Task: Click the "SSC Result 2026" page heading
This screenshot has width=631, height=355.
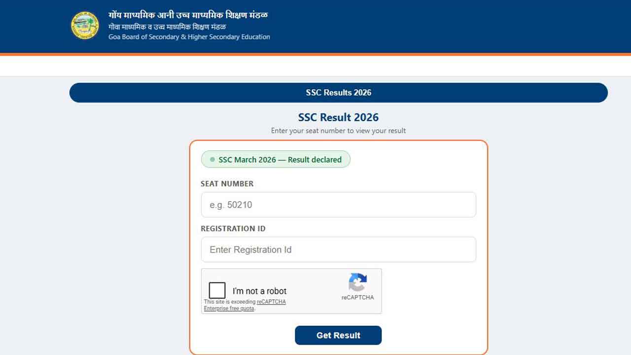Action: (338, 117)
